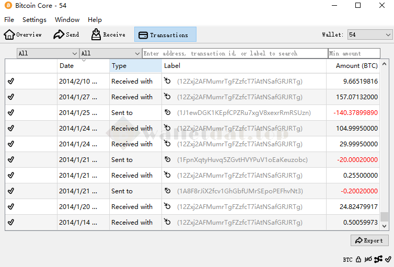
Task: Click the sync checkmark icon in status bar
Action: coord(388,259)
